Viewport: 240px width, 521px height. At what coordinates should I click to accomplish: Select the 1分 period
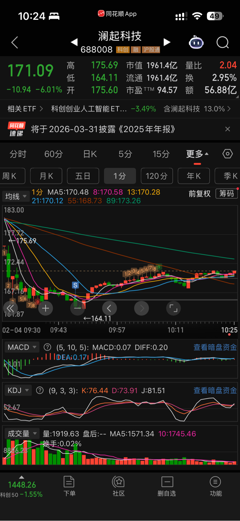(x=120, y=176)
